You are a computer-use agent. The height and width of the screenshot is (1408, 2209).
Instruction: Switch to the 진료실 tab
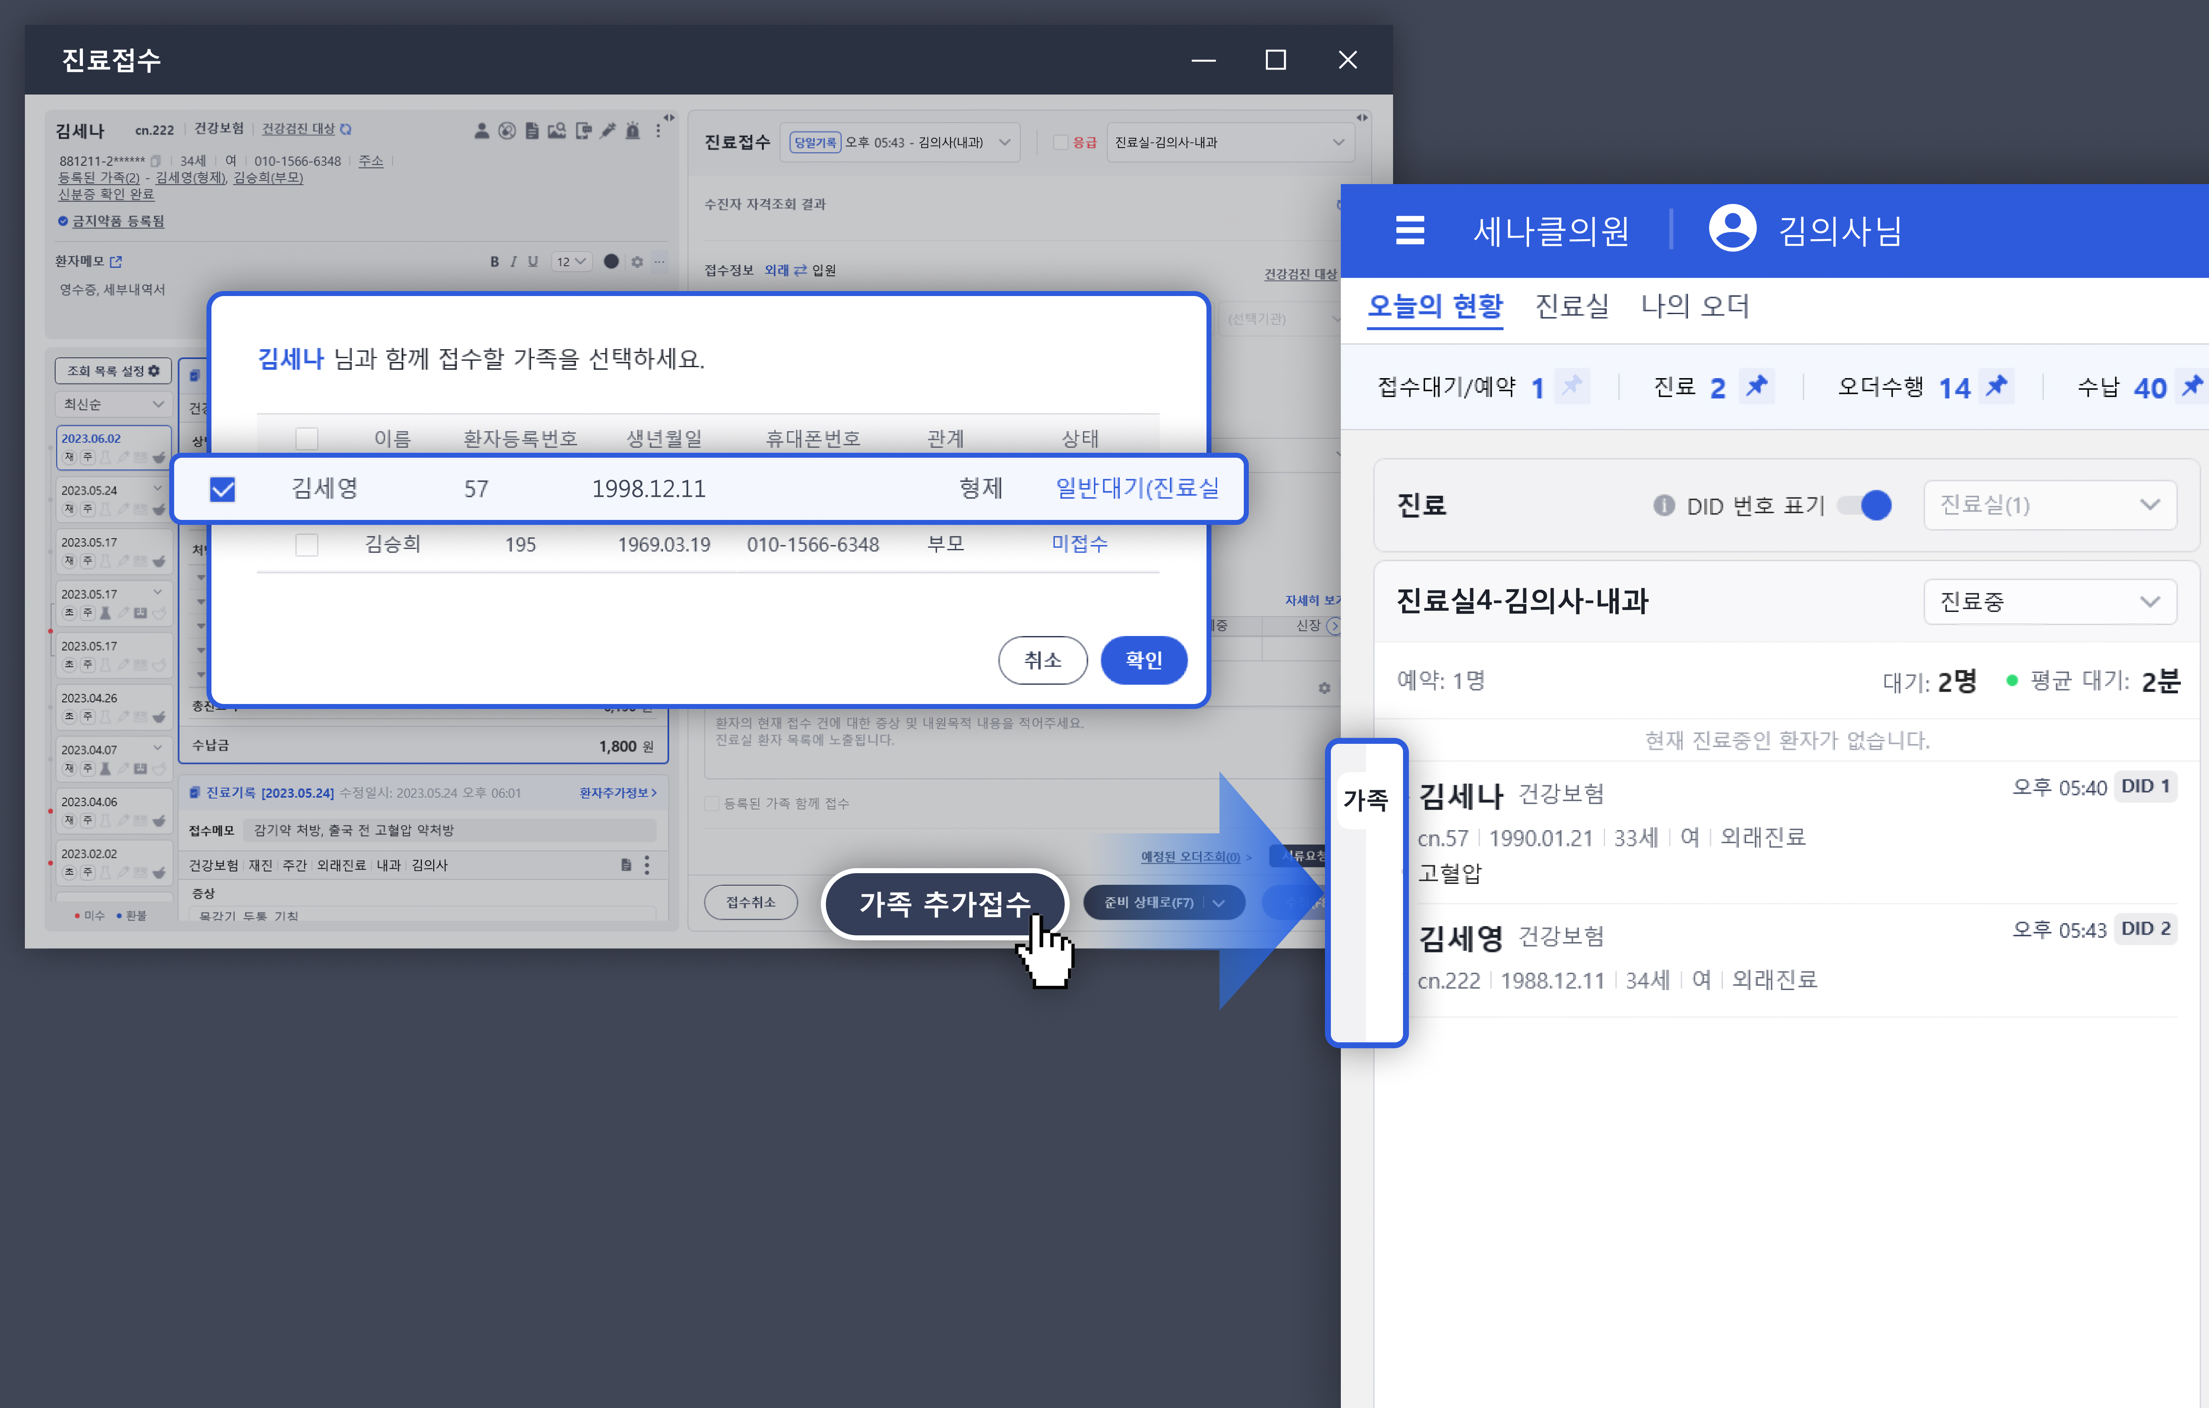[x=1571, y=306]
